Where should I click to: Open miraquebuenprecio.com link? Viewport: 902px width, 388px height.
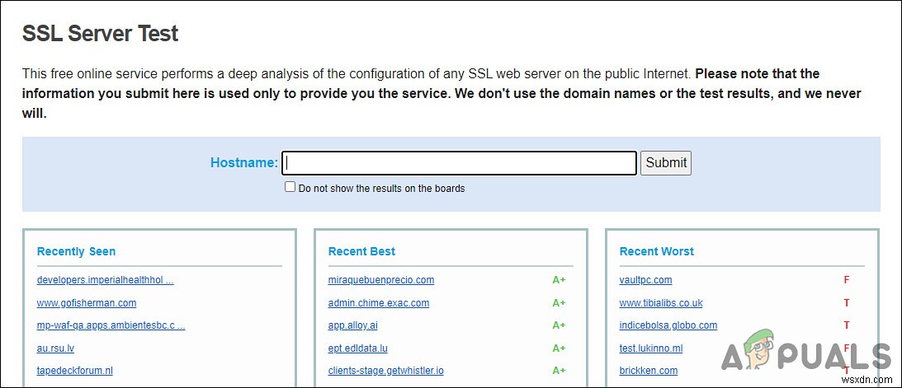(380, 280)
